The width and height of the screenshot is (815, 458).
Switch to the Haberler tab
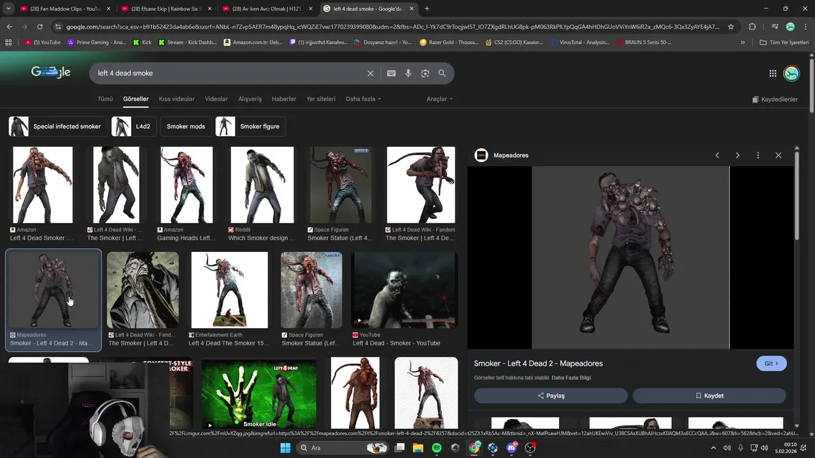point(284,99)
